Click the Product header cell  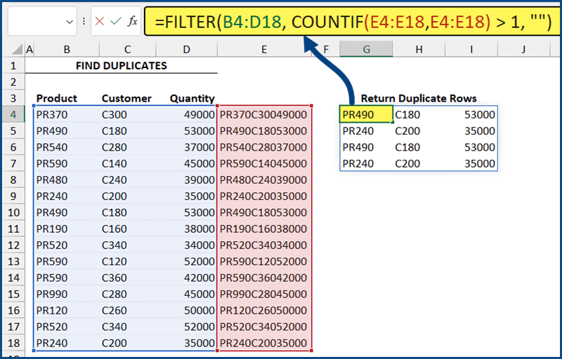click(57, 98)
